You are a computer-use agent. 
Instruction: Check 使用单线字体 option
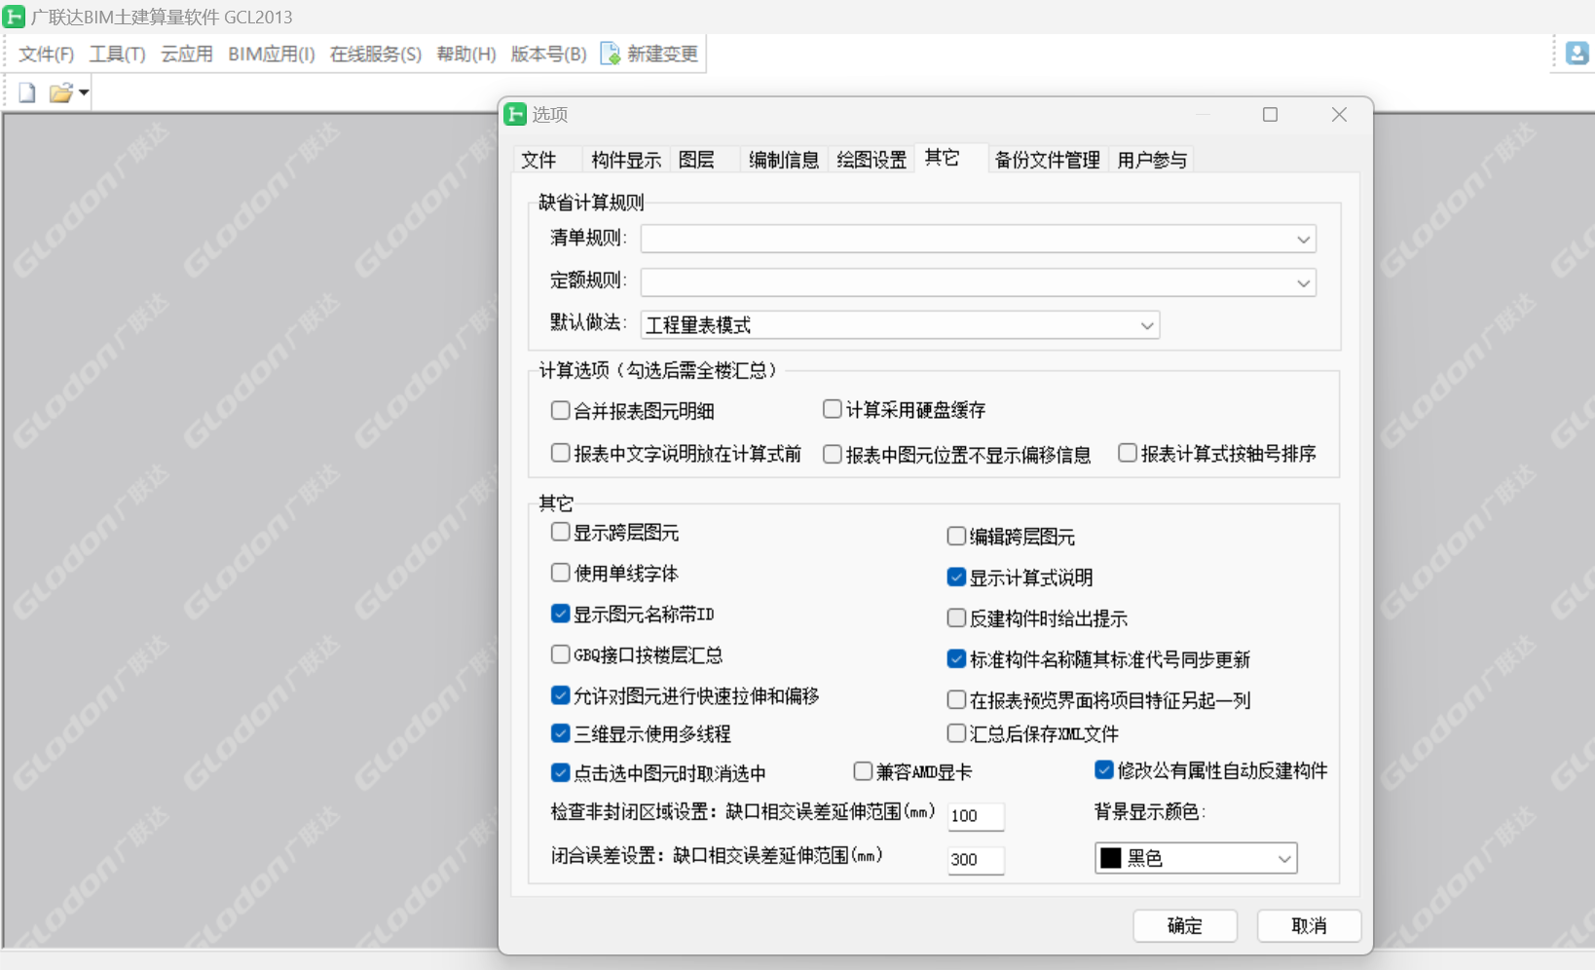(560, 573)
